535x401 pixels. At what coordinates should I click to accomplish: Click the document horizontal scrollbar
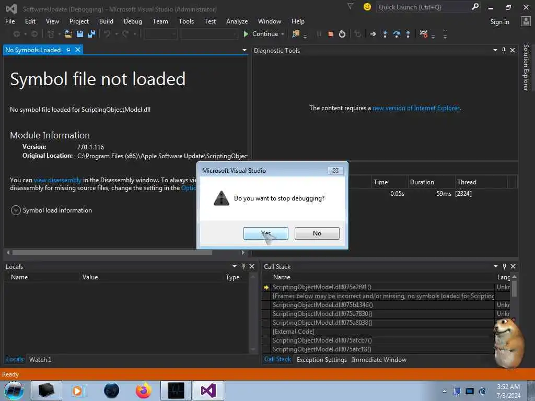pos(112,253)
